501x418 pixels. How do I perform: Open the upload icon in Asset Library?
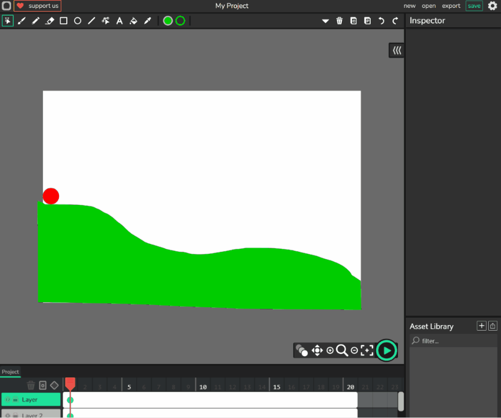[x=493, y=326]
